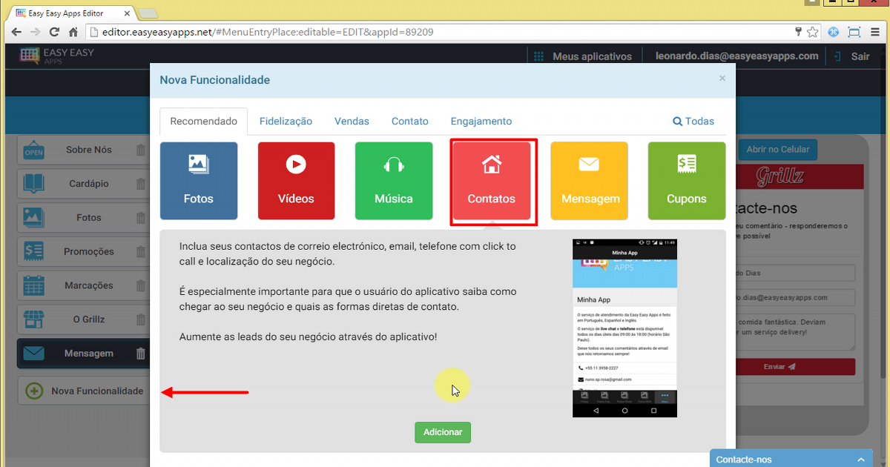Click inside the browser address bar
This screenshot has height=467, width=890.
pyautogui.click(x=297, y=32)
